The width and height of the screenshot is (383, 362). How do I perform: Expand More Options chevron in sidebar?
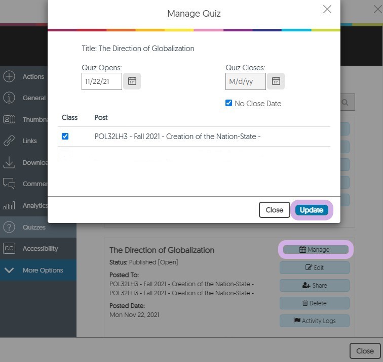[9, 270]
